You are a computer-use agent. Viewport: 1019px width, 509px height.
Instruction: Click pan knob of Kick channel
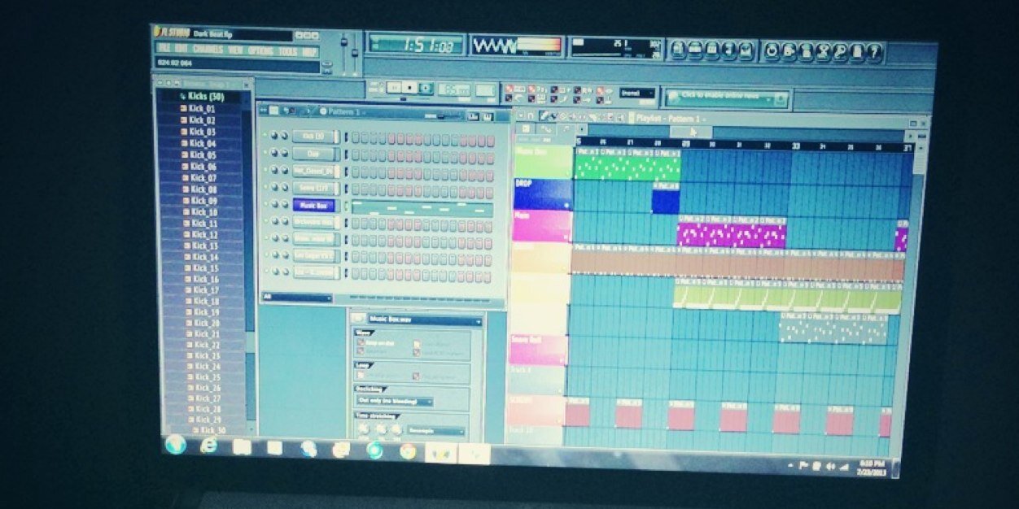274,136
